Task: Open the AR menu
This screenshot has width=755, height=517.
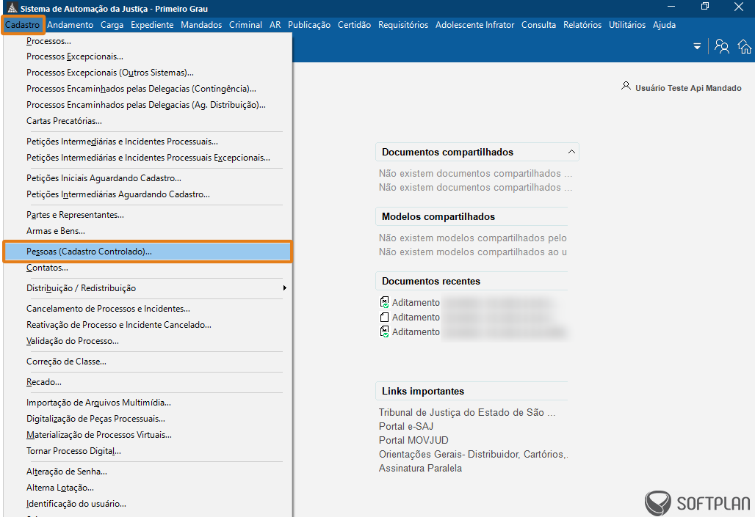Action: tap(275, 24)
